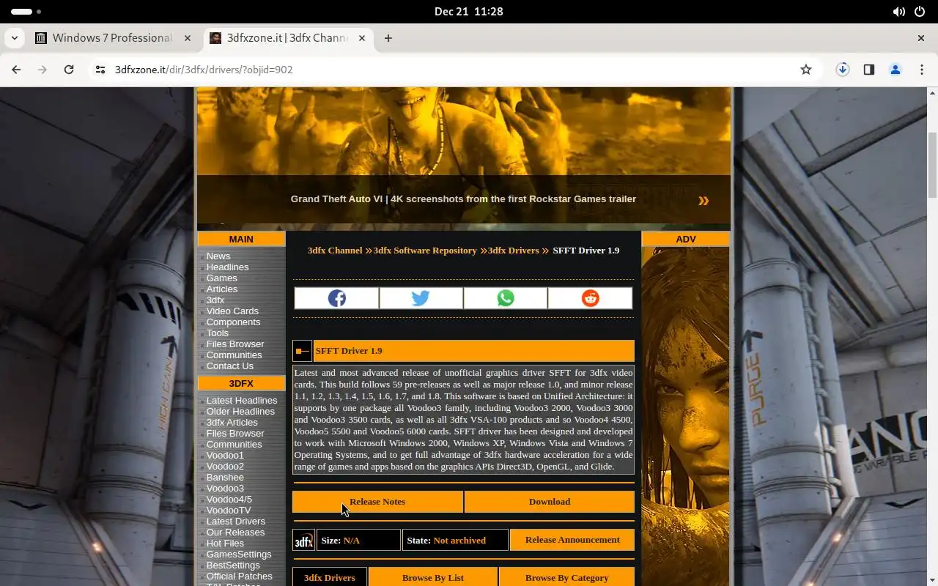Share page via Twitter icon

coord(421,298)
